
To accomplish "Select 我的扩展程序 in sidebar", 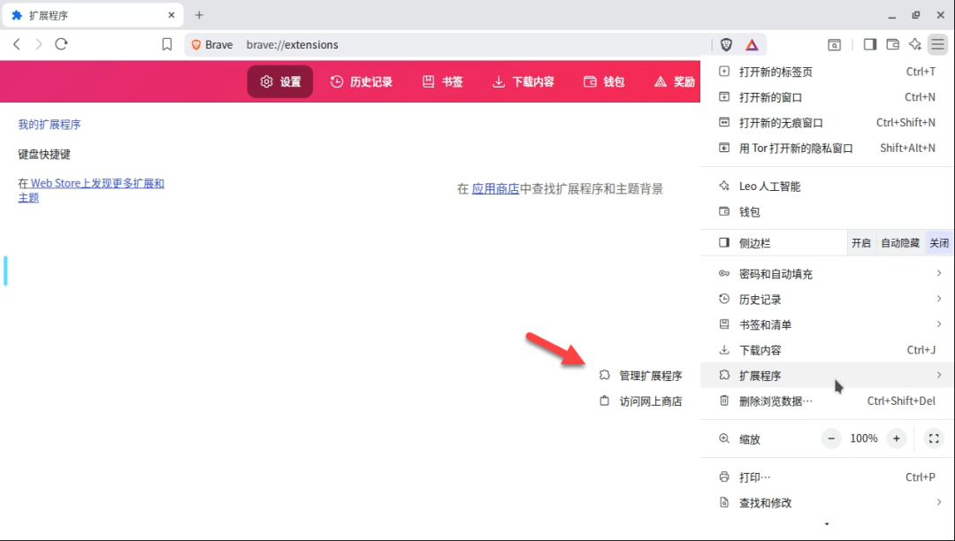I will pos(50,124).
